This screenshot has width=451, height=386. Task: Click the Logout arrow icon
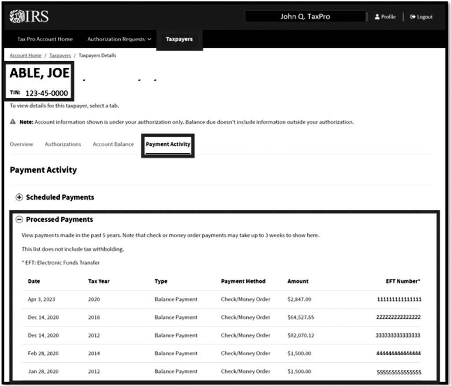tap(413, 17)
